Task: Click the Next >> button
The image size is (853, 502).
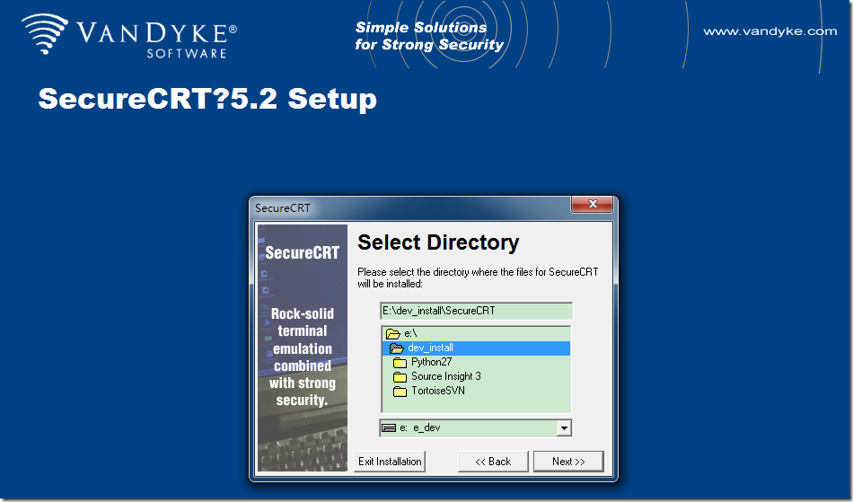Action: (568, 462)
